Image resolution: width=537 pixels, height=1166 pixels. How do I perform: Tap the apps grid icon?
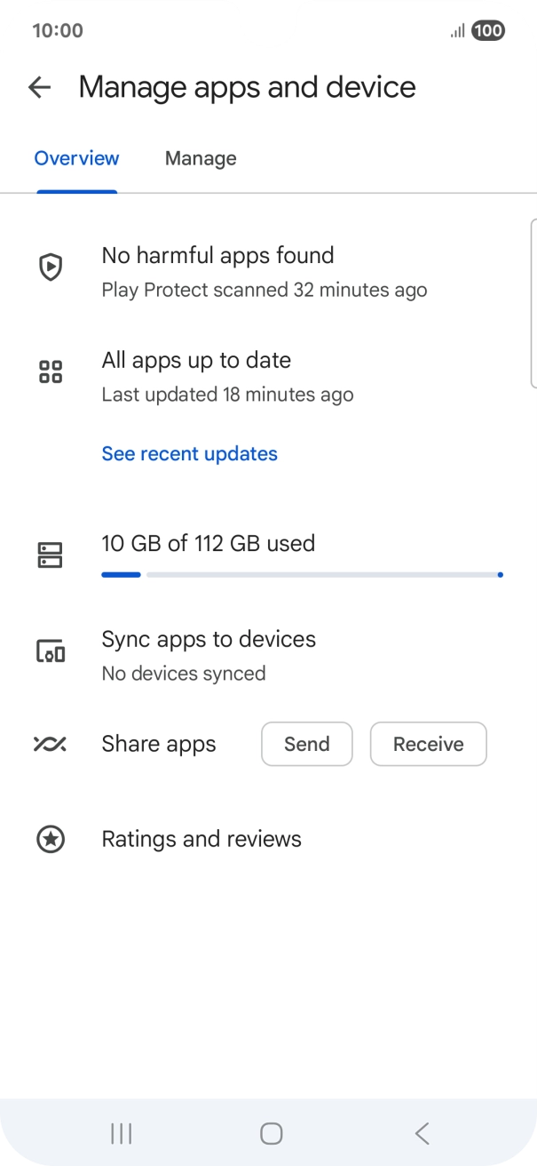pos(51,371)
